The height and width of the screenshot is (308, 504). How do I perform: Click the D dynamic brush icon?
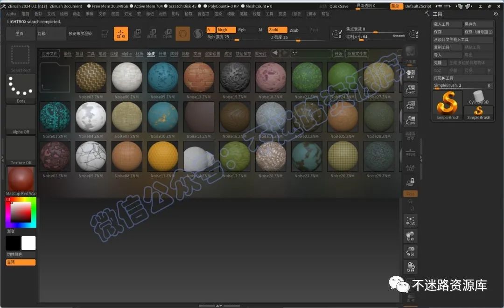[413, 34]
